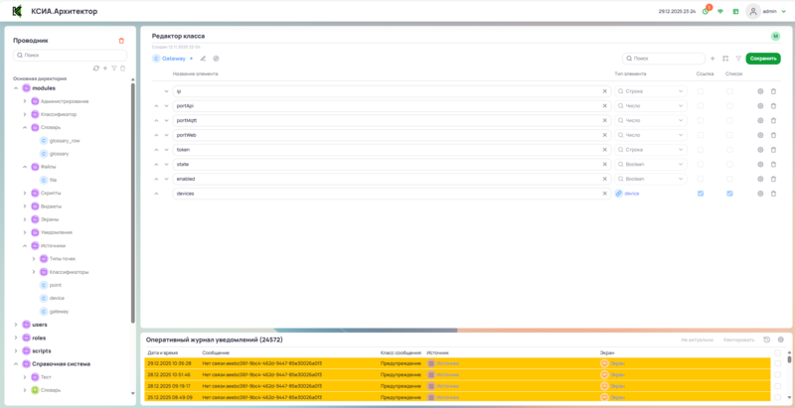Select the glossary_row class in the tree
795x408 pixels.
pyautogui.click(x=64, y=140)
